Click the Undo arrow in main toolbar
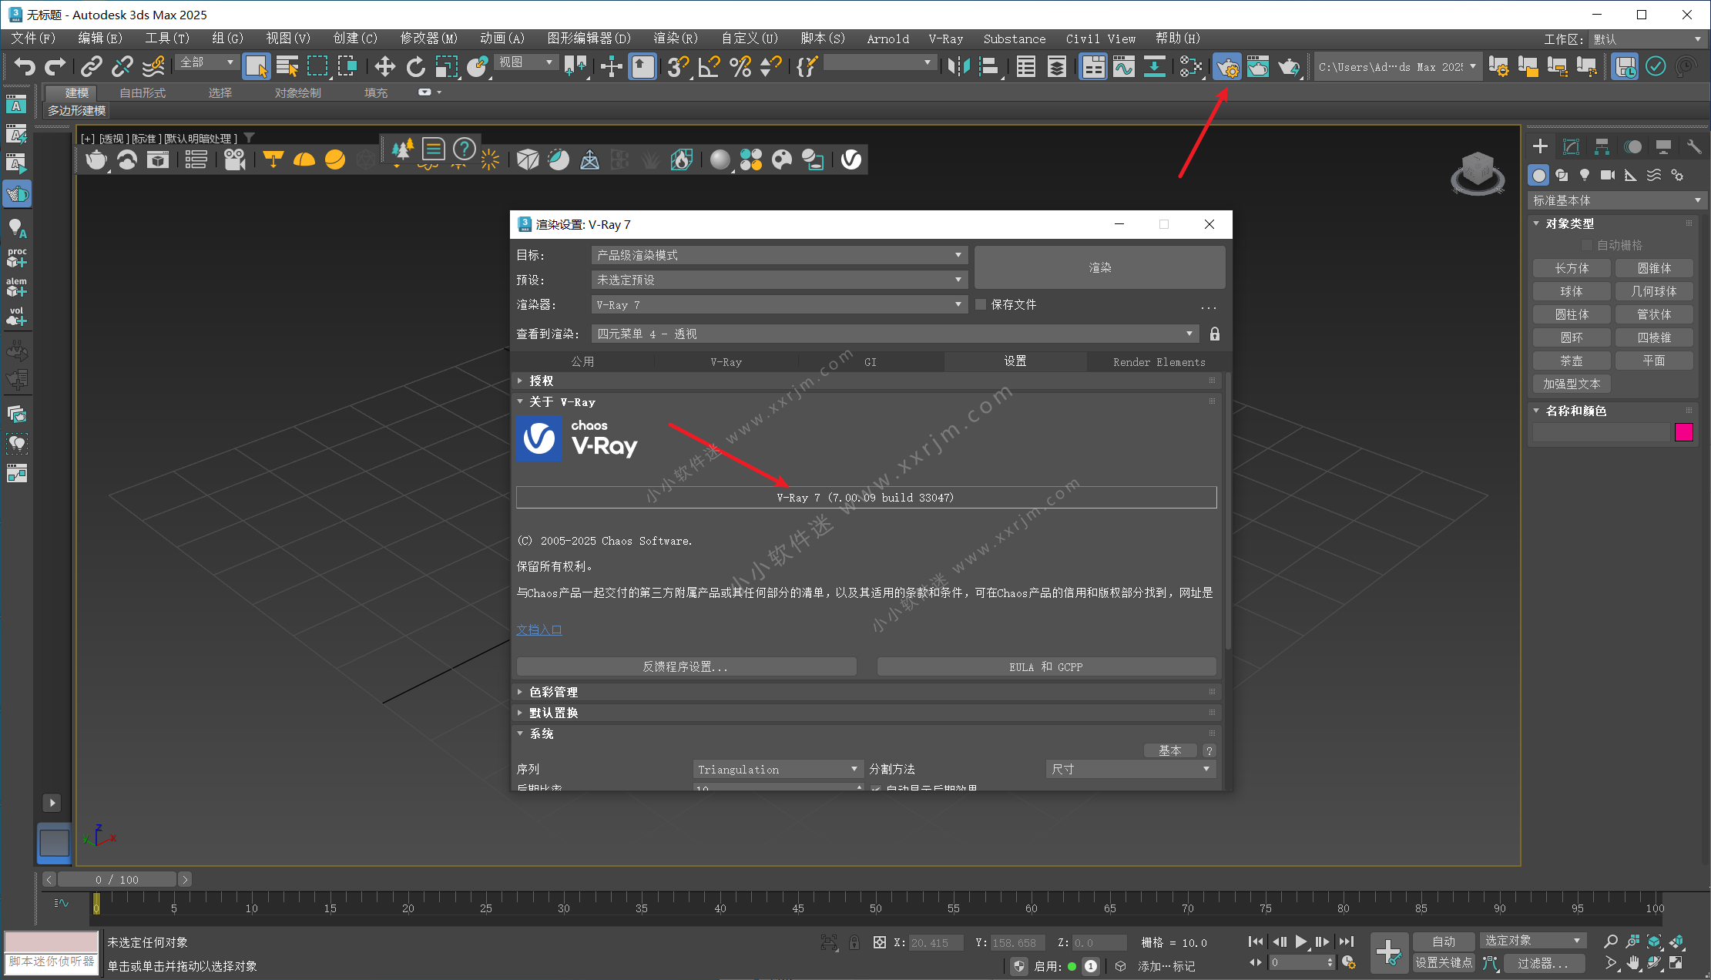This screenshot has height=980, width=1711. pyautogui.click(x=25, y=67)
